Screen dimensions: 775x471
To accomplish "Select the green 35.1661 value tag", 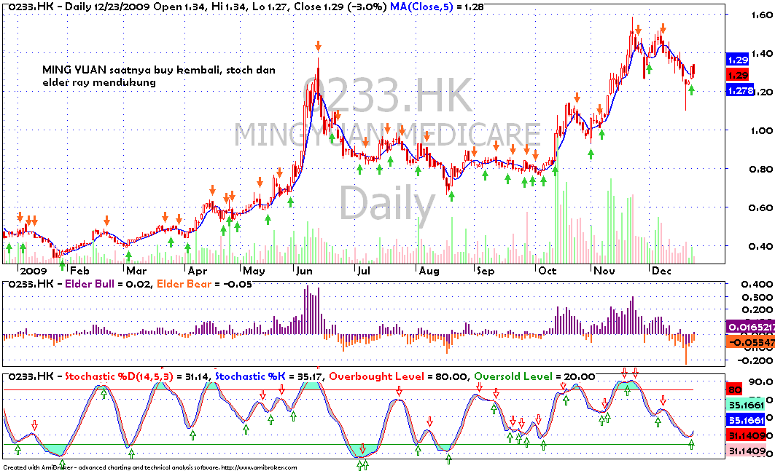I will click(x=745, y=405).
